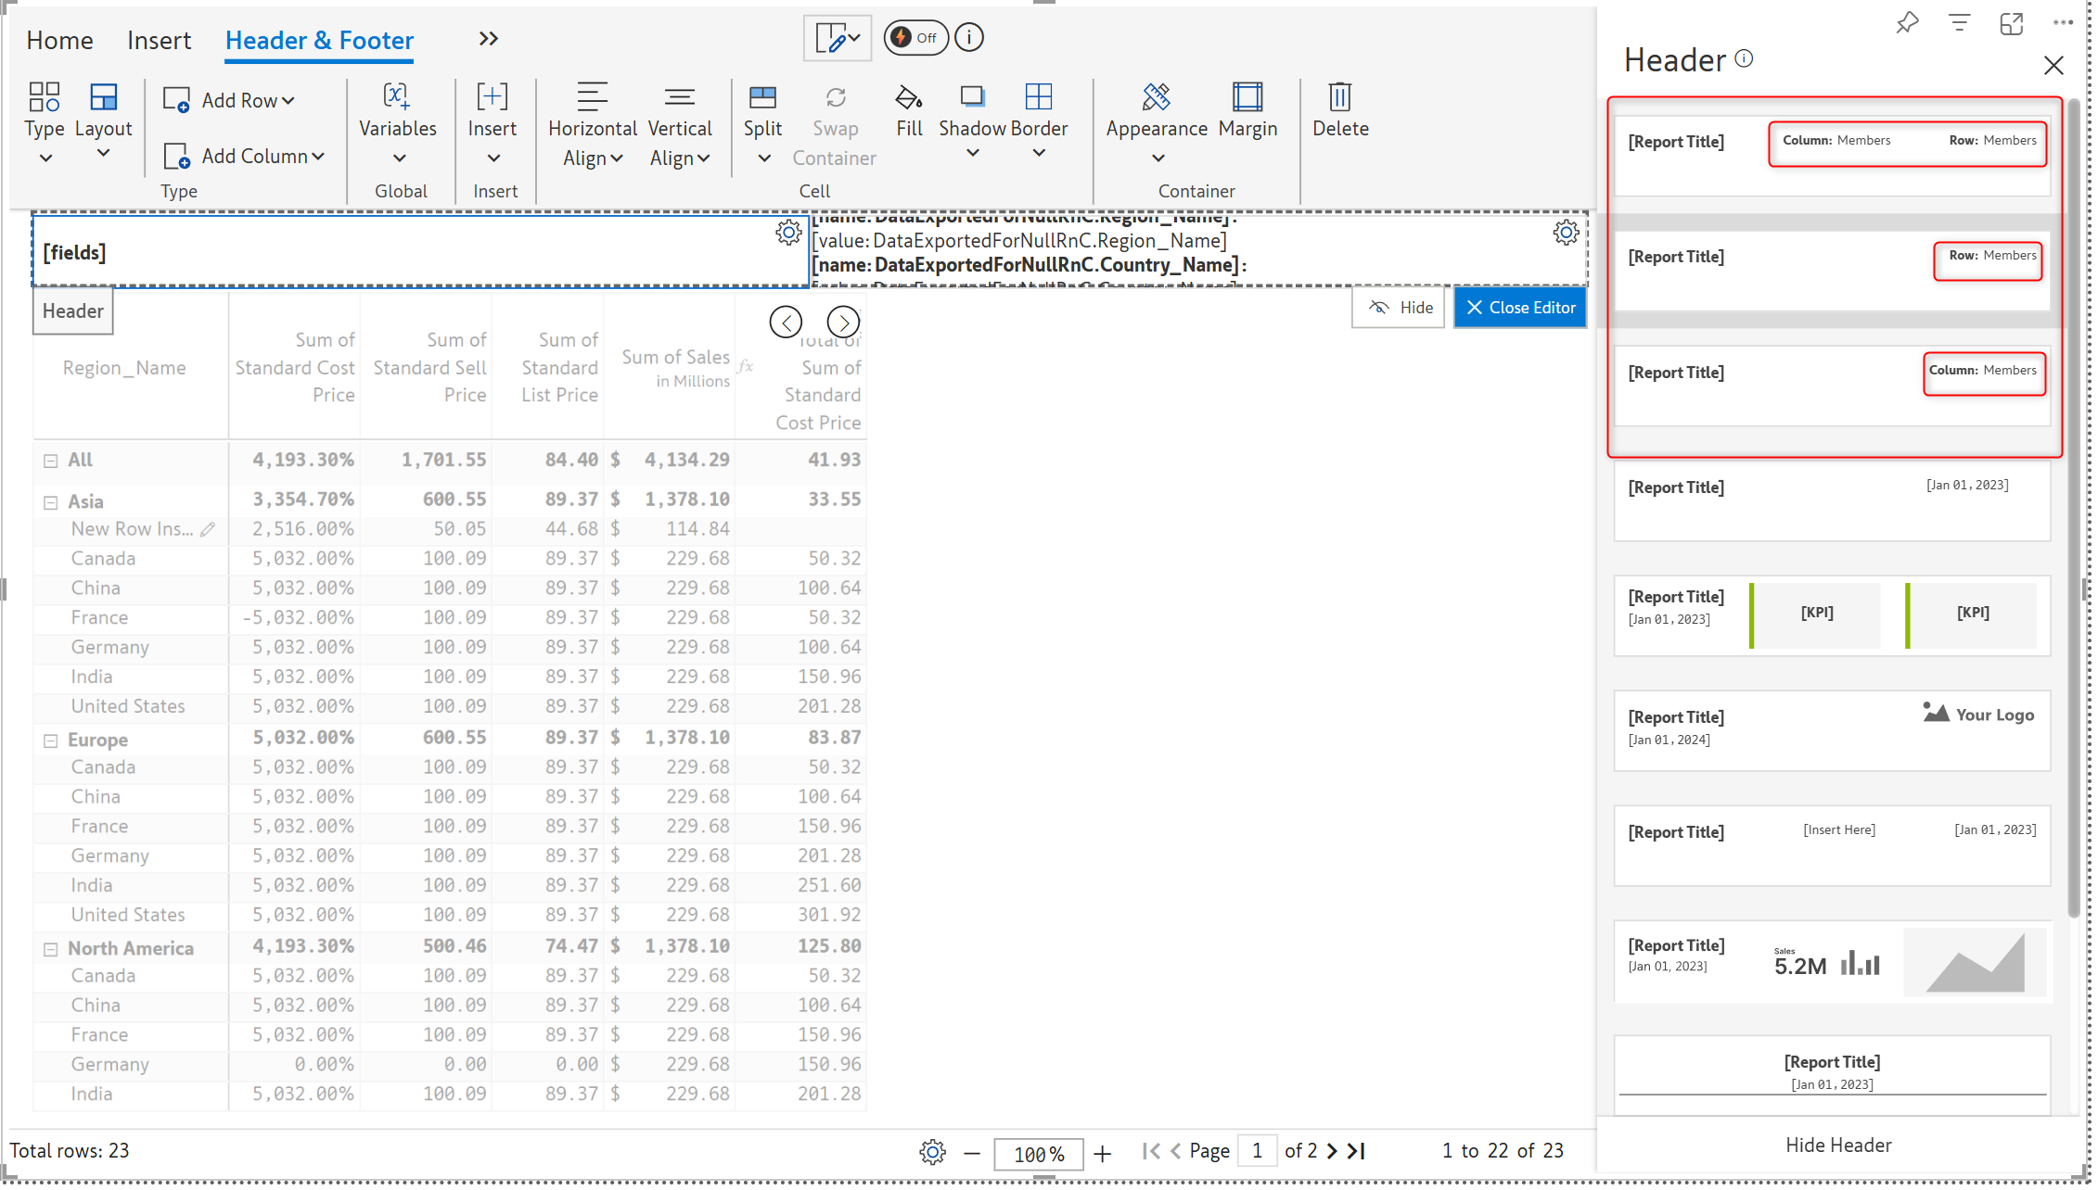The width and height of the screenshot is (2098, 1190).
Task: Expand the Add Row dropdown
Action: 288,101
